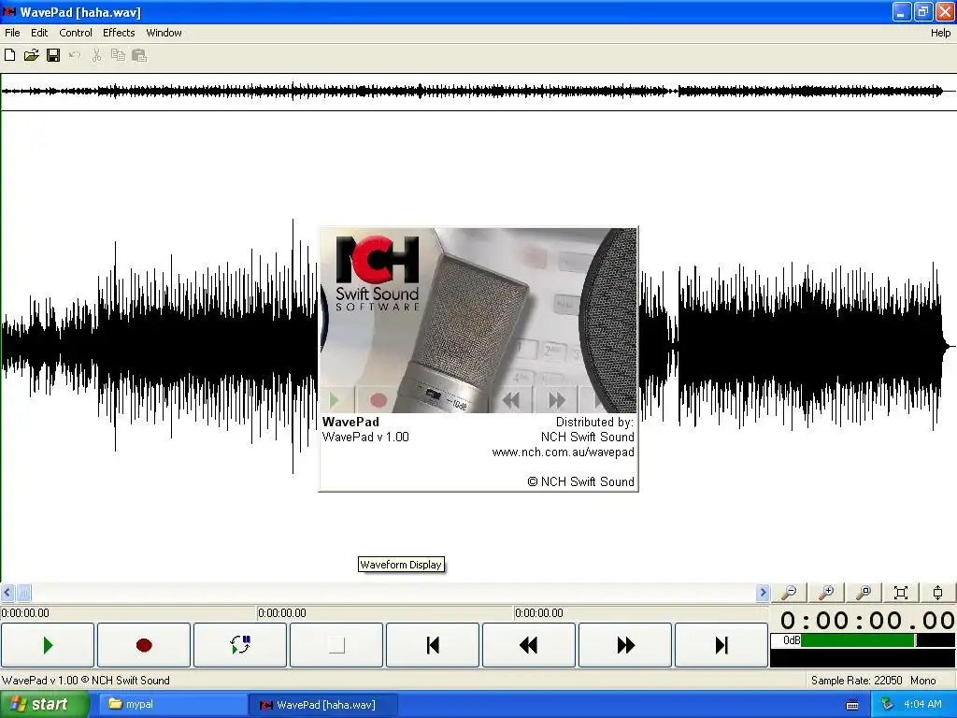Click the WavePad v 1.00 status bar text

point(85,681)
